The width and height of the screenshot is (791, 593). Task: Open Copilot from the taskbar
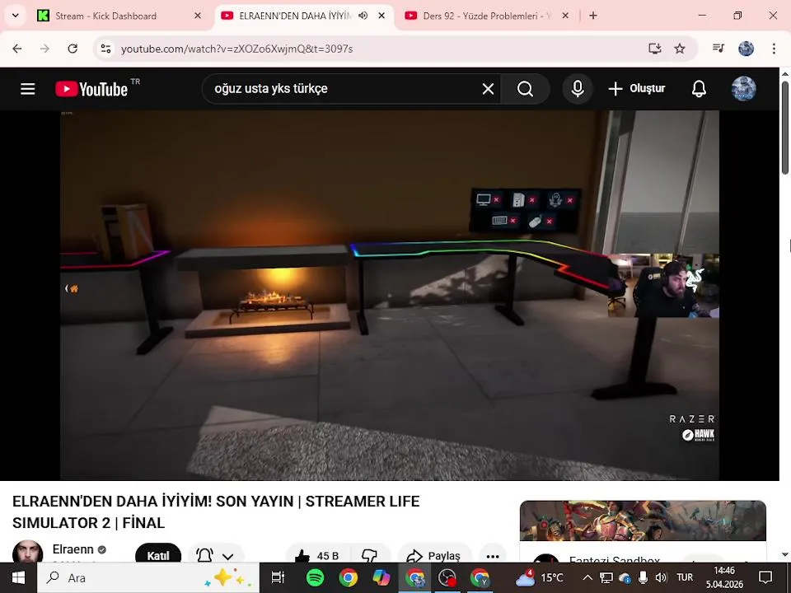(381, 578)
